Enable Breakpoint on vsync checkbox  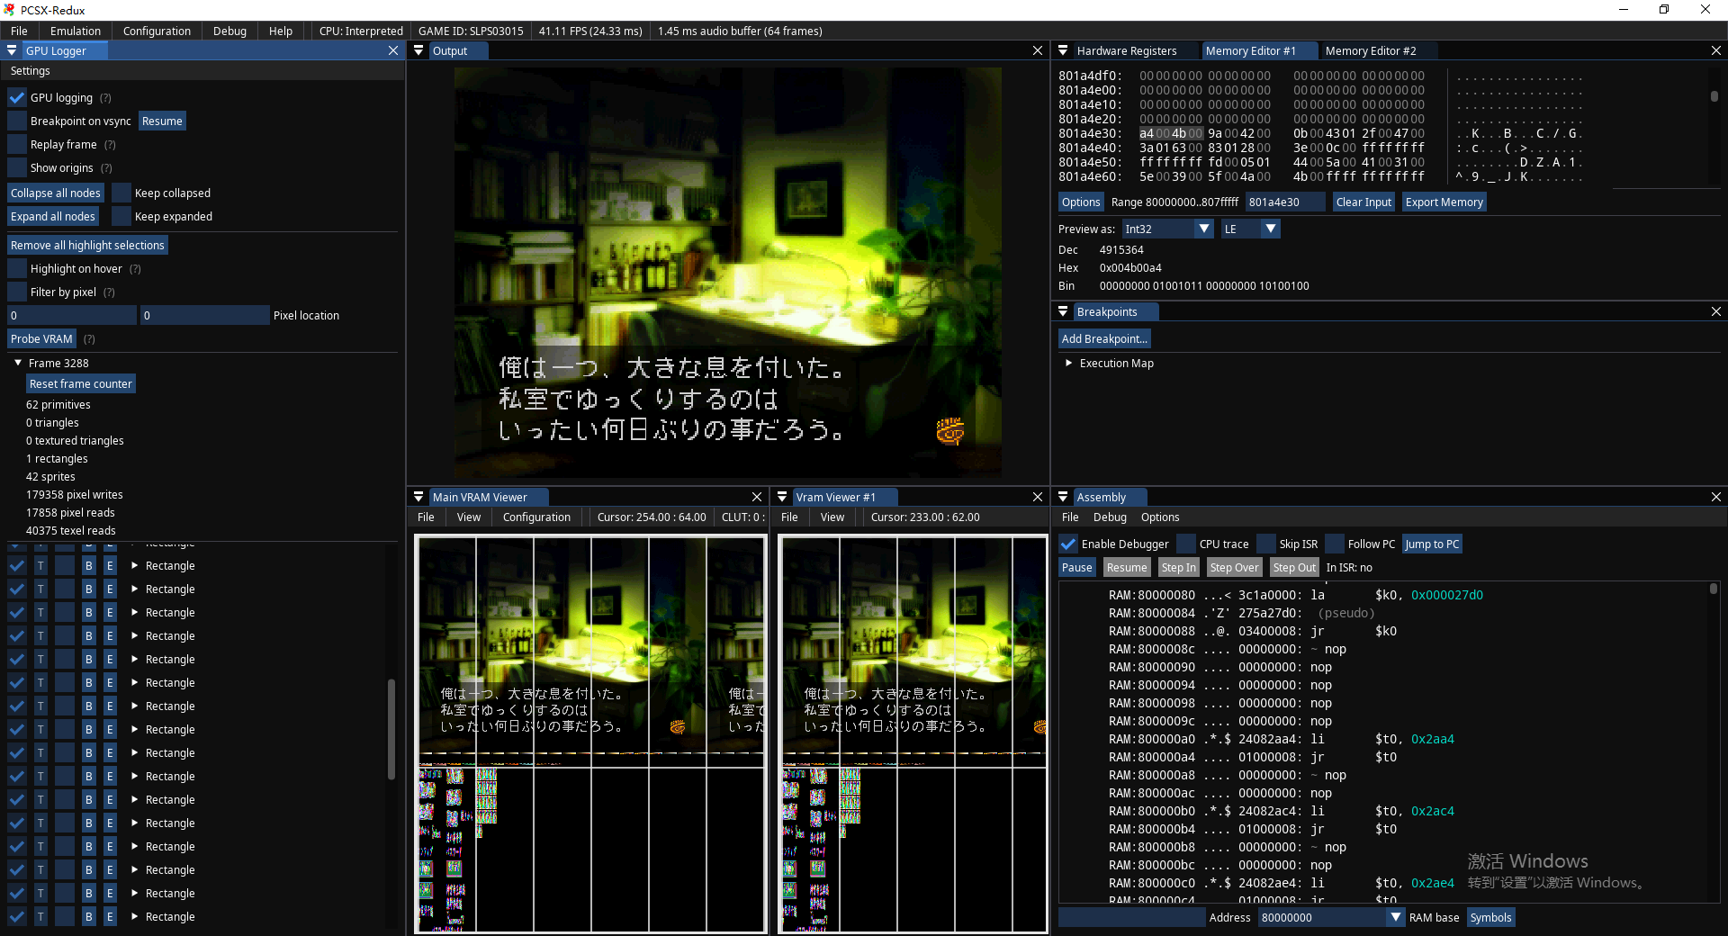[17, 121]
